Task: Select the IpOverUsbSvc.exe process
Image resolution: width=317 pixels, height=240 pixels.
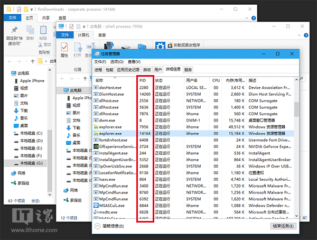Action: click(x=193, y=166)
